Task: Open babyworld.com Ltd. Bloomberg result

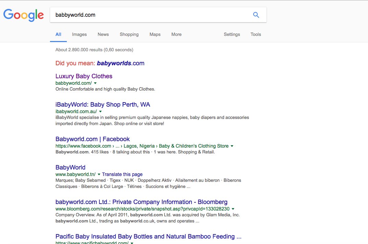Action: pos(141,202)
